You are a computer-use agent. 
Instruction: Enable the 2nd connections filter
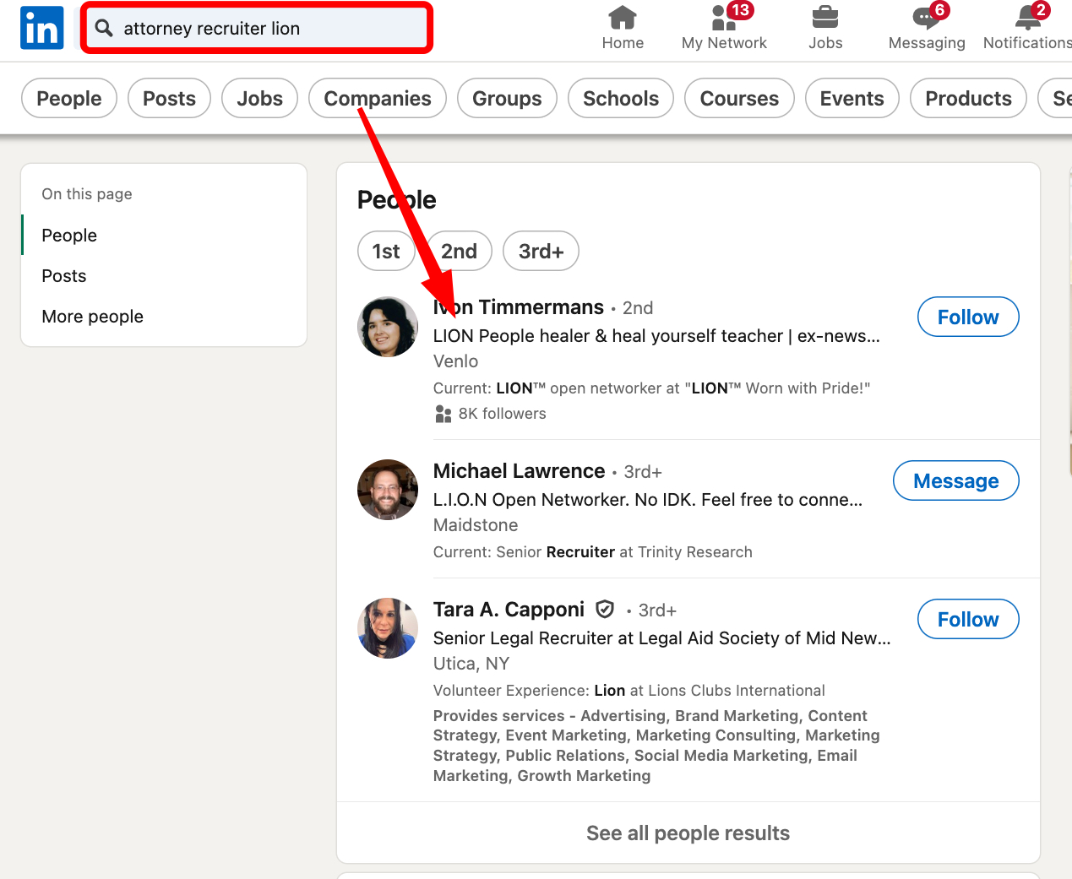[x=459, y=251]
